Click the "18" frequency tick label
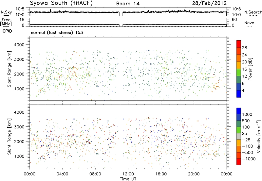The width and height of the screenshot is (262, 181). pos(22,20)
